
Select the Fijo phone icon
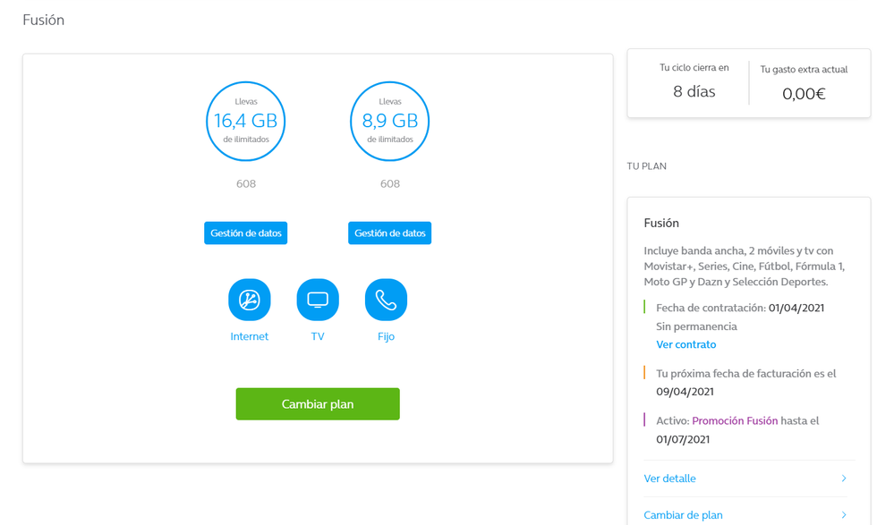(386, 300)
